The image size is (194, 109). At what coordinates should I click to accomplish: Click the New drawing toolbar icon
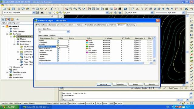pyautogui.click(x=5, y=9)
